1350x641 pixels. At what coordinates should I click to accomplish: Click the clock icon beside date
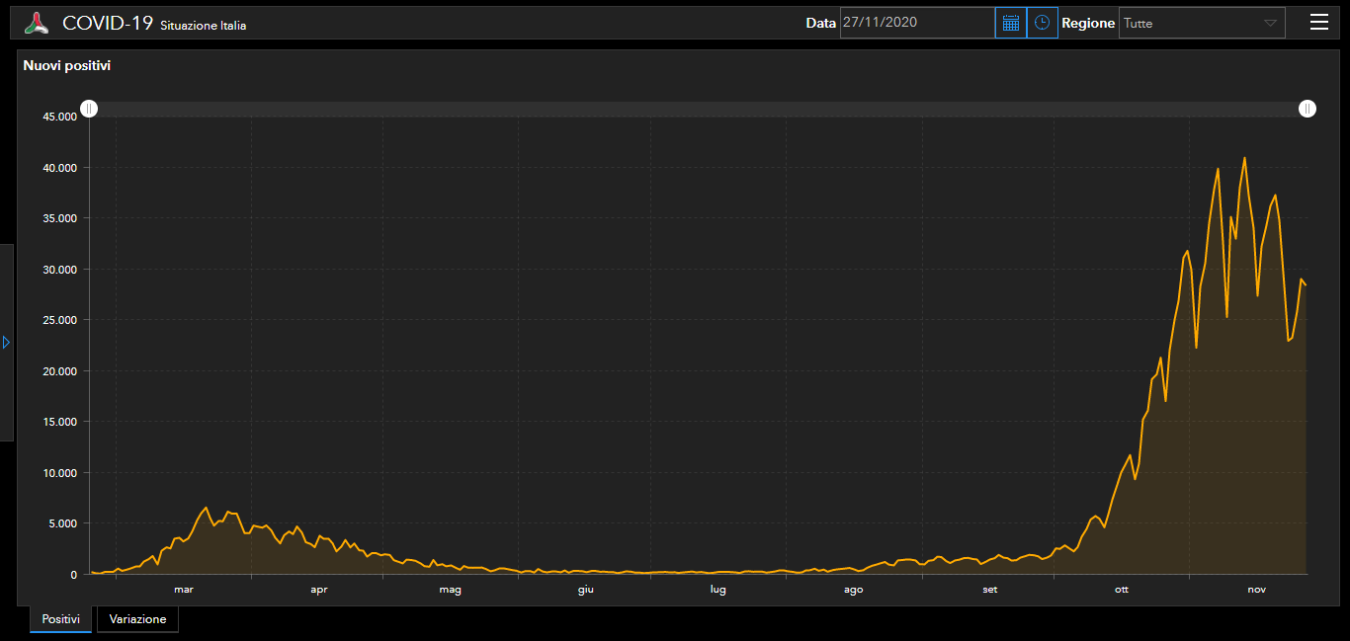(x=1042, y=23)
